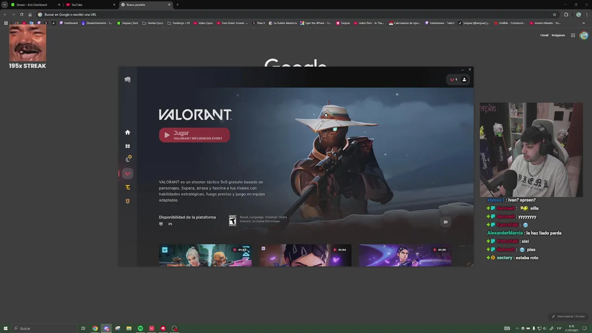
Task: Open the Serpias | Kick bookmark
Action: pos(128,23)
